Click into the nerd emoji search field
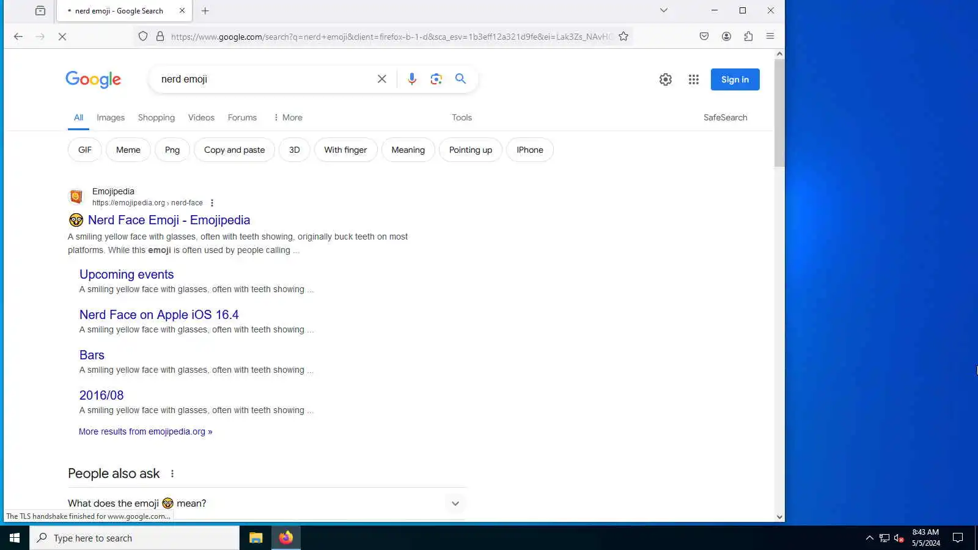Screen dimensions: 978x550 (263, 79)
